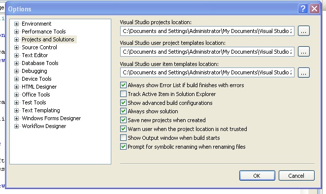Expand the Database Tools node
Viewport: 326px width, 194px height.
pyautogui.click(x=16, y=63)
